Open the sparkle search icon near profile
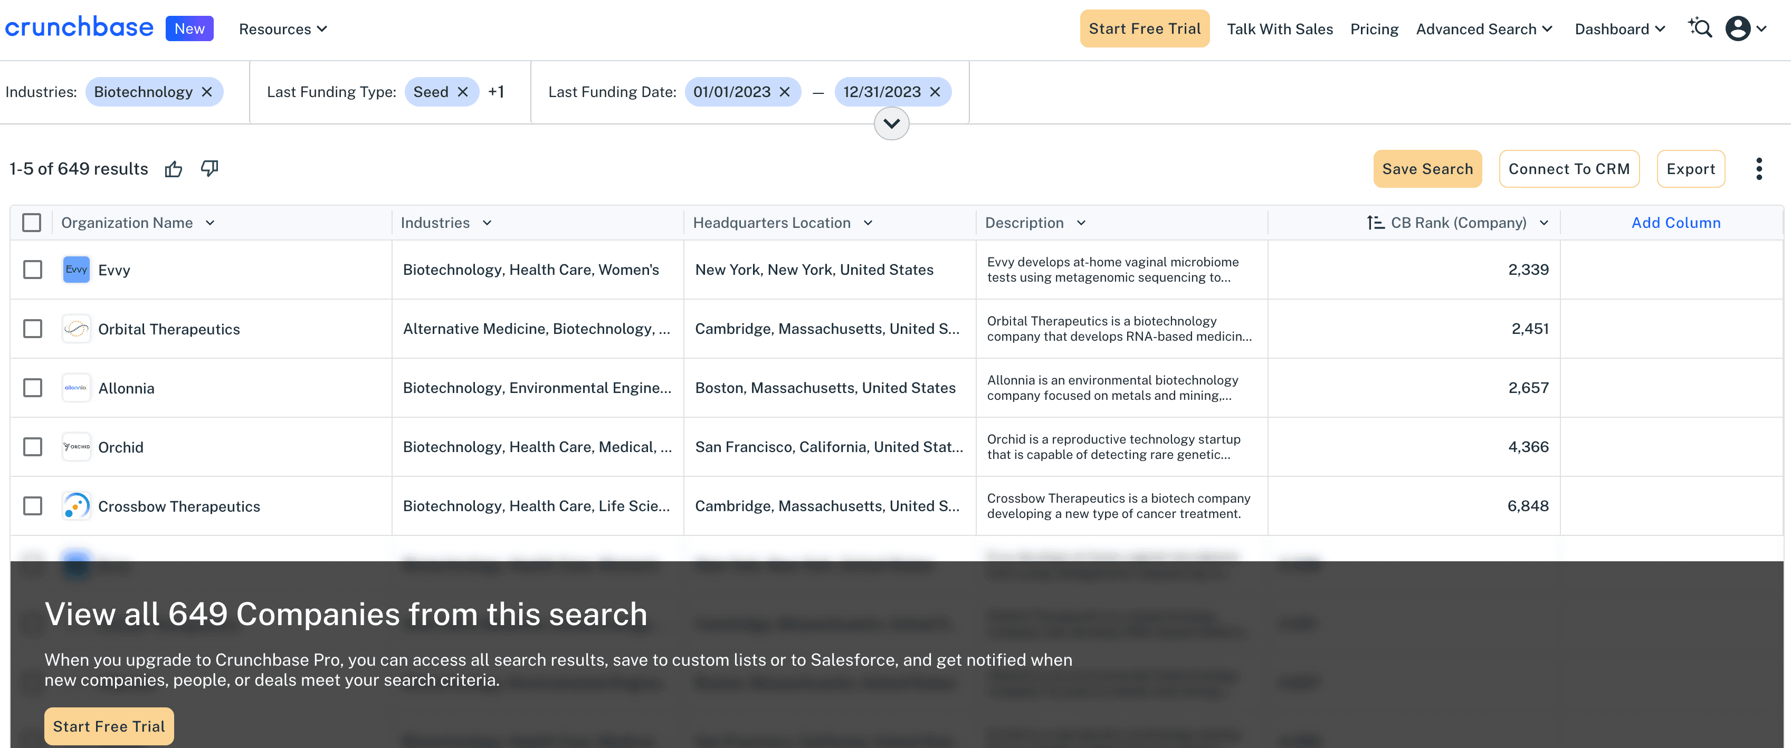The image size is (1791, 748). [1699, 28]
